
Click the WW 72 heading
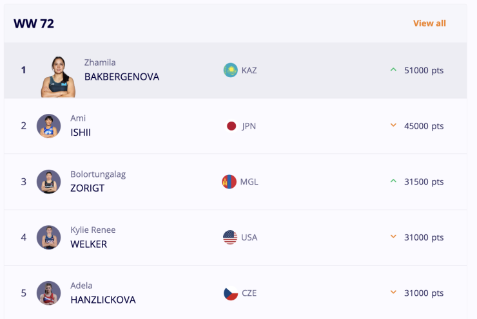[x=34, y=24]
